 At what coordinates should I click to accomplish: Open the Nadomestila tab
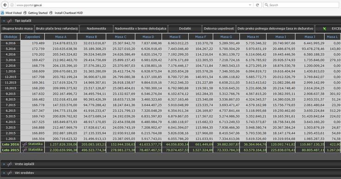click(x=96, y=29)
